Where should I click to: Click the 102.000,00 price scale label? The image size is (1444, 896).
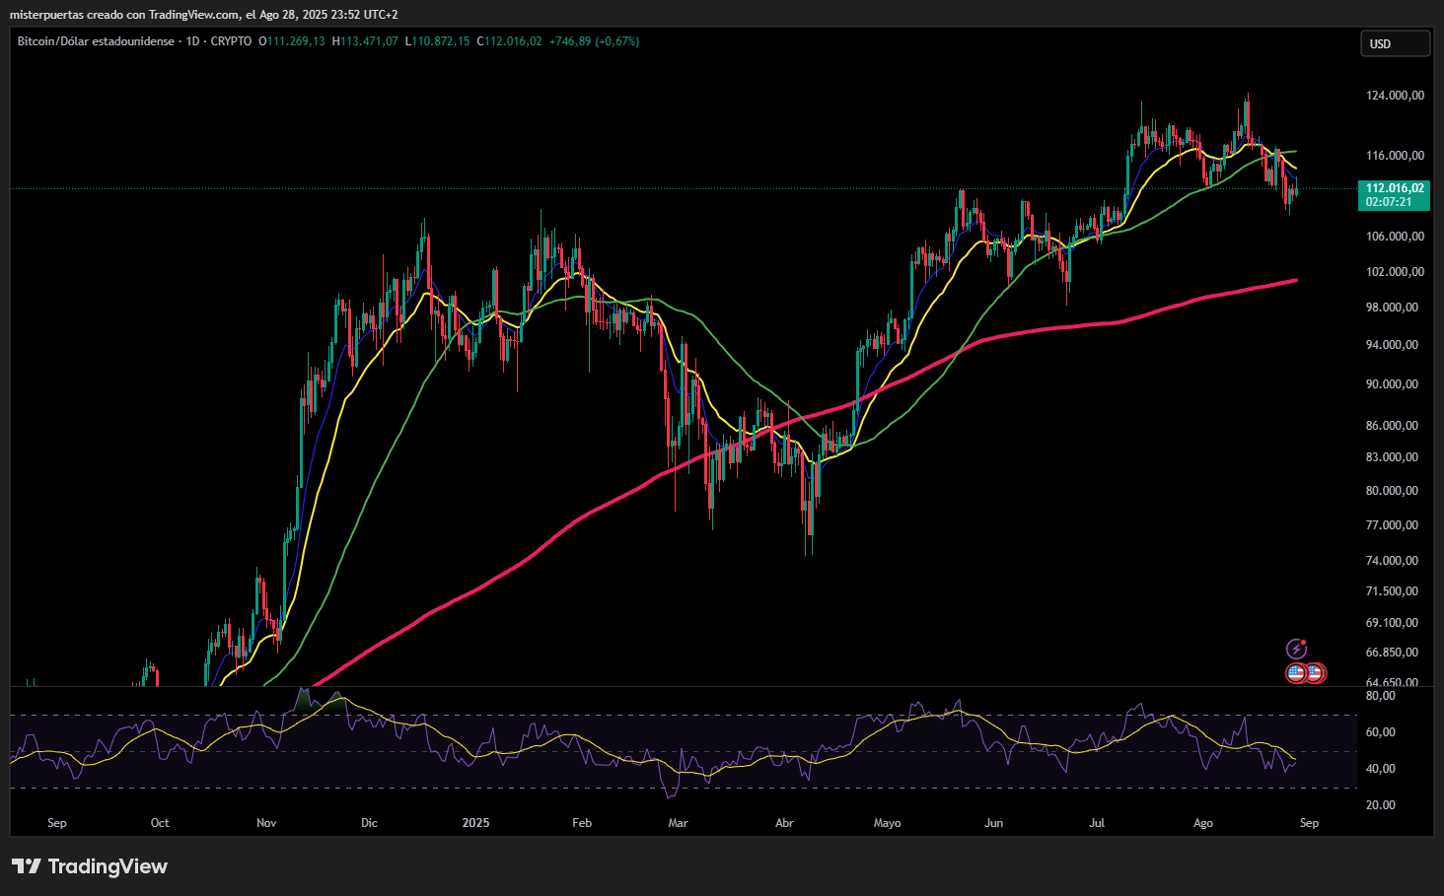[1395, 272]
